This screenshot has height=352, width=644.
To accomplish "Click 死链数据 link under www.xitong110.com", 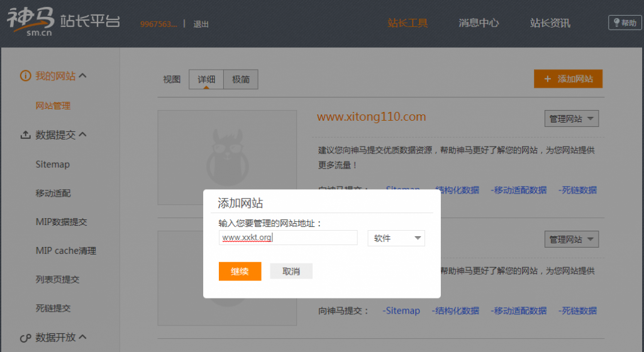I will click(577, 190).
